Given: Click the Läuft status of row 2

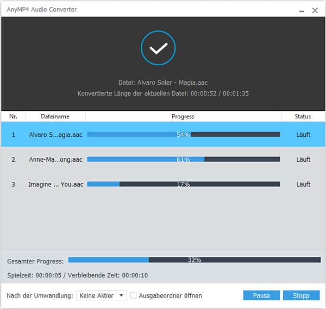Looking at the screenshot, I should [x=303, y=160].
